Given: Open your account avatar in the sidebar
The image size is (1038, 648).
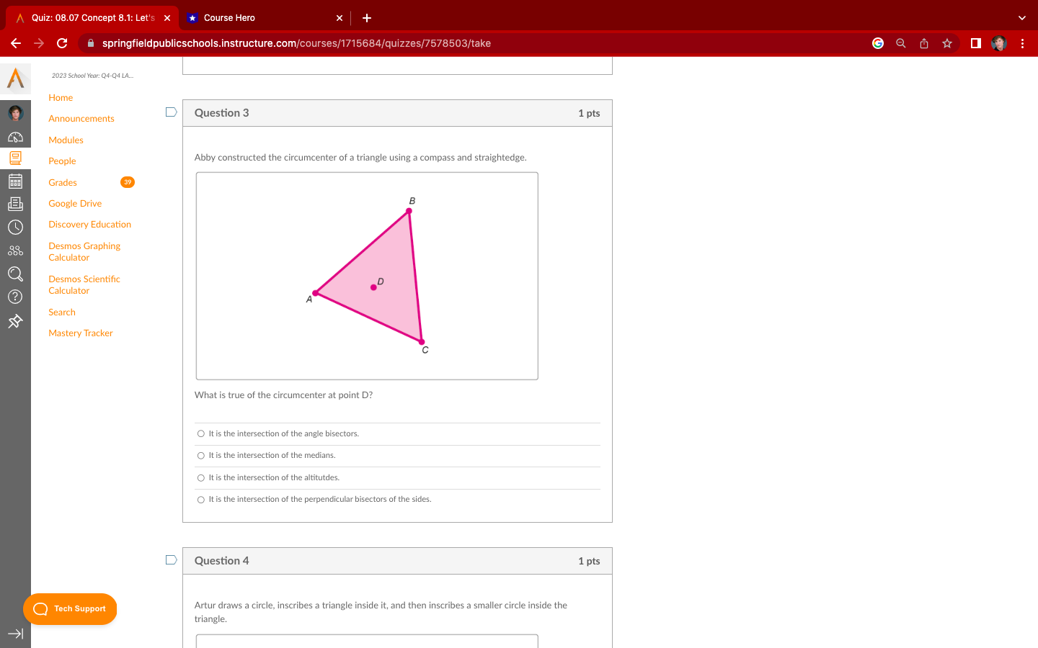Looking at the screenshot, I should point(16,112).
